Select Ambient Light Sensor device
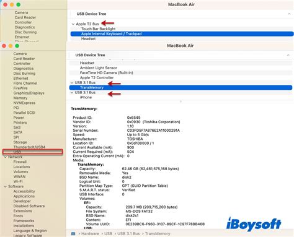Image resolution: width=294 pixels, height=237 pixels. (99, 68)
